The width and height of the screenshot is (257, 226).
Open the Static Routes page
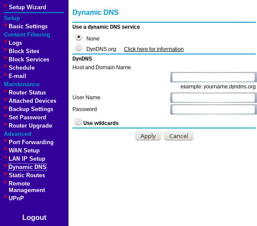[27, 175]
